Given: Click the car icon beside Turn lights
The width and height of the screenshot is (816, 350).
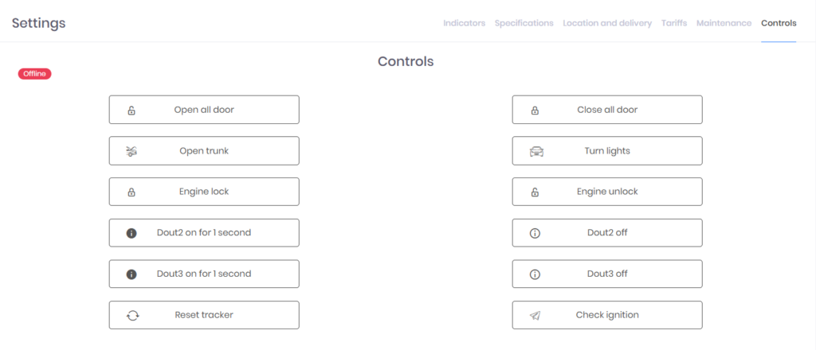Looking at the screenshot, I should [x=535, y=151].
